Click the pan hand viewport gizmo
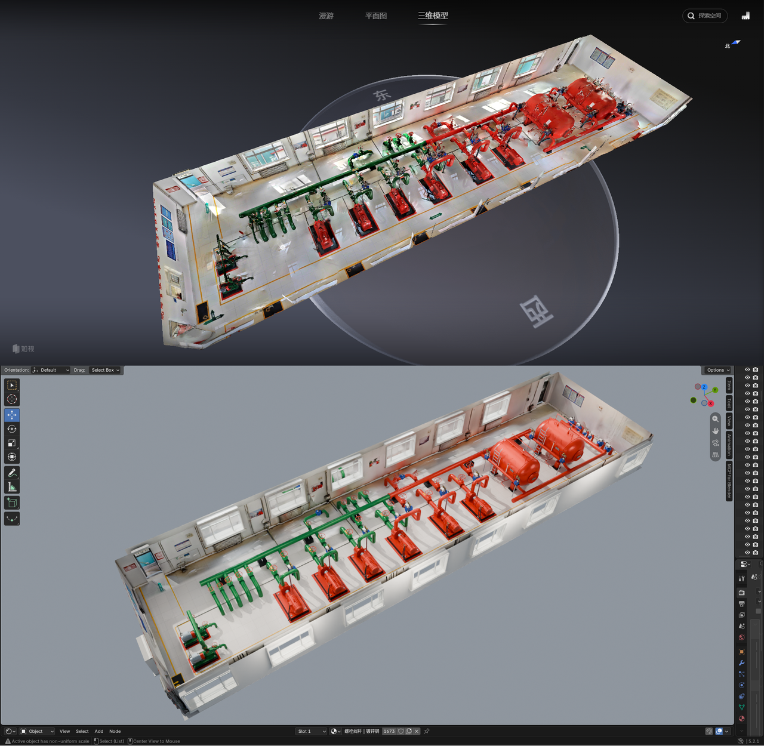Screen dimensions: 764x746 point(715,431)
